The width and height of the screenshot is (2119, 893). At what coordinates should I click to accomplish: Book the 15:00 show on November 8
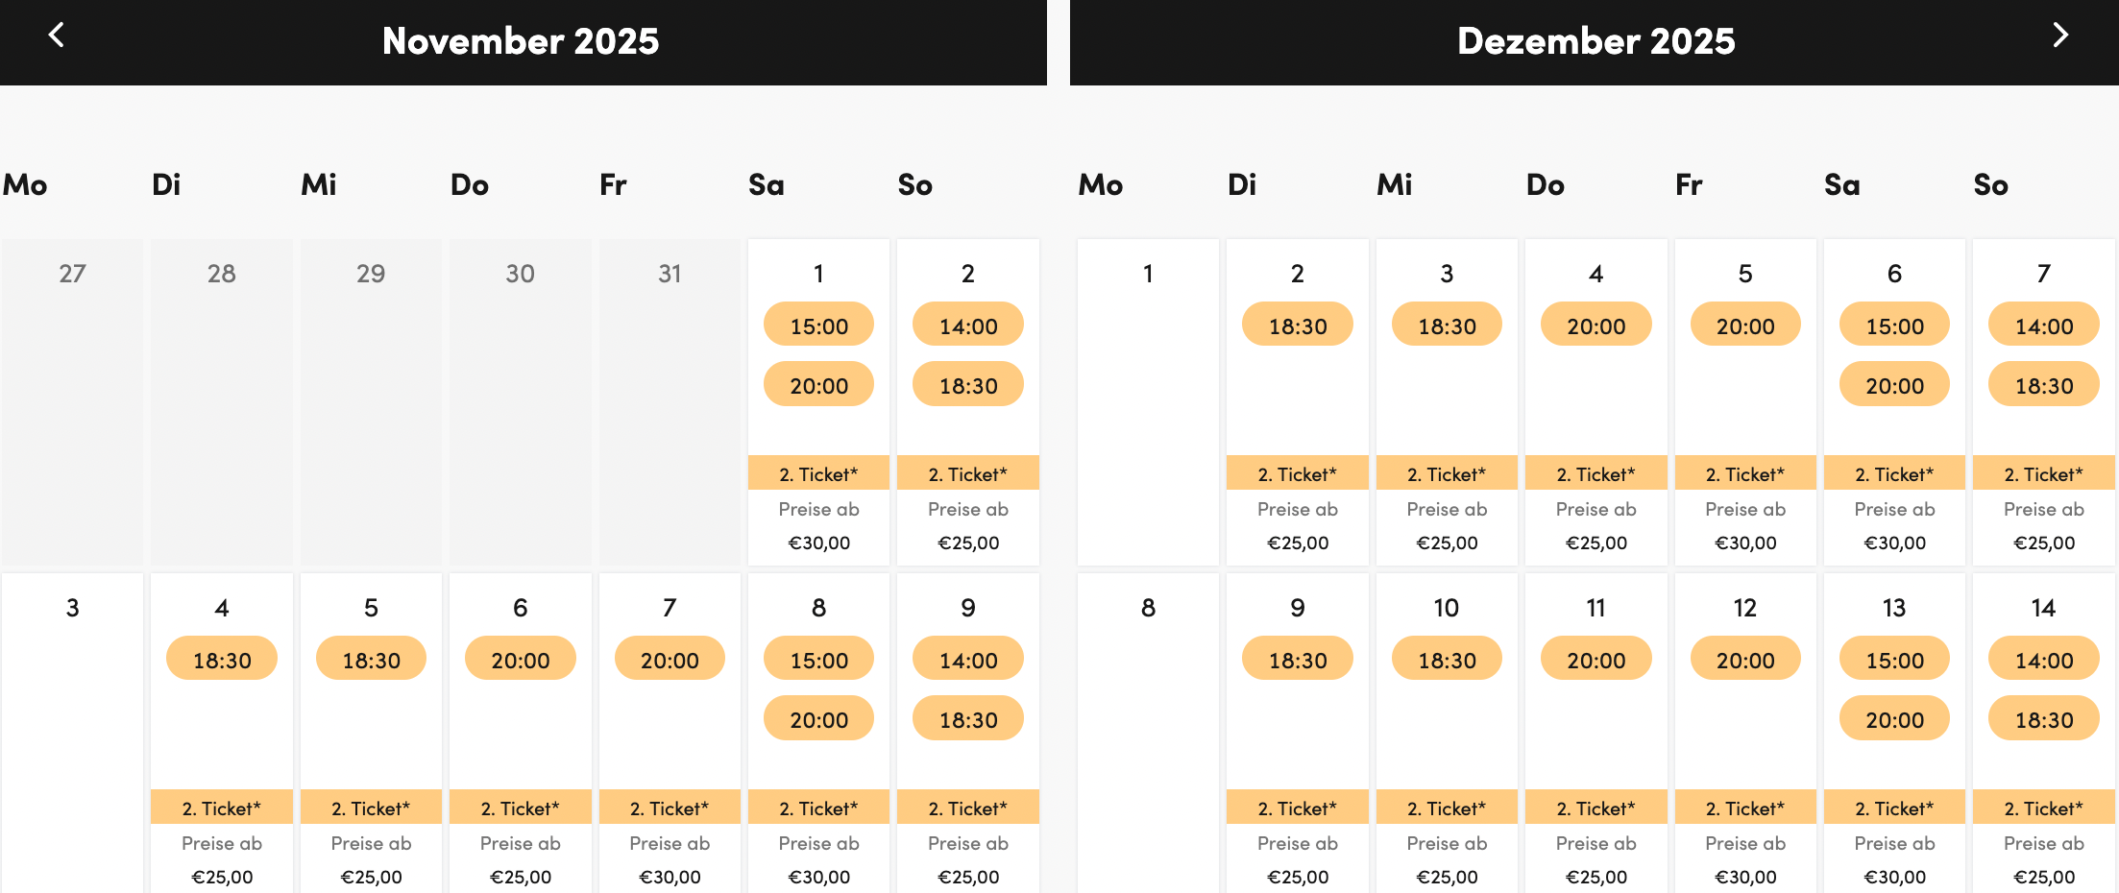point(818,660)
